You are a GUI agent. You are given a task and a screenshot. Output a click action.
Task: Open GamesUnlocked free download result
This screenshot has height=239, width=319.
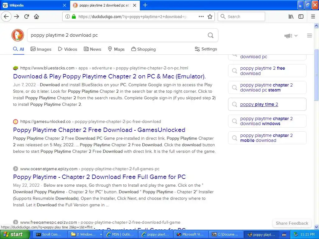(x=99, y=130)
